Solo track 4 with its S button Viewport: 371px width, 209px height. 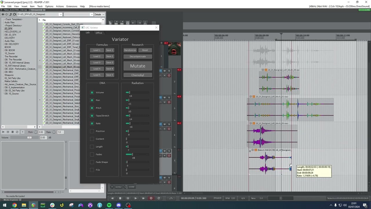[x=169, y=124]
